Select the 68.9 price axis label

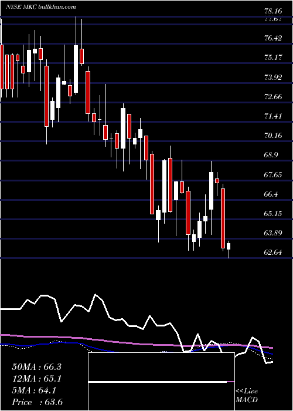[x=271, y=155]
